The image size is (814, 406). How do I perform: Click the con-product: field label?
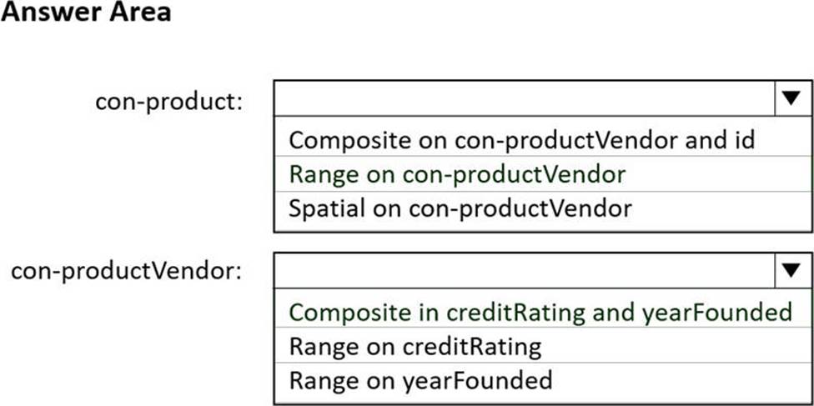pos(169,102)
